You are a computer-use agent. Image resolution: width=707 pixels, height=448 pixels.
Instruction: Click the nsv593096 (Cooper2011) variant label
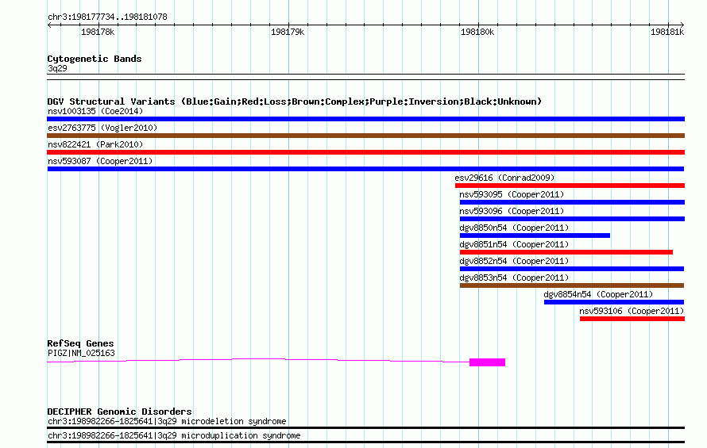[x=512, y=211]
